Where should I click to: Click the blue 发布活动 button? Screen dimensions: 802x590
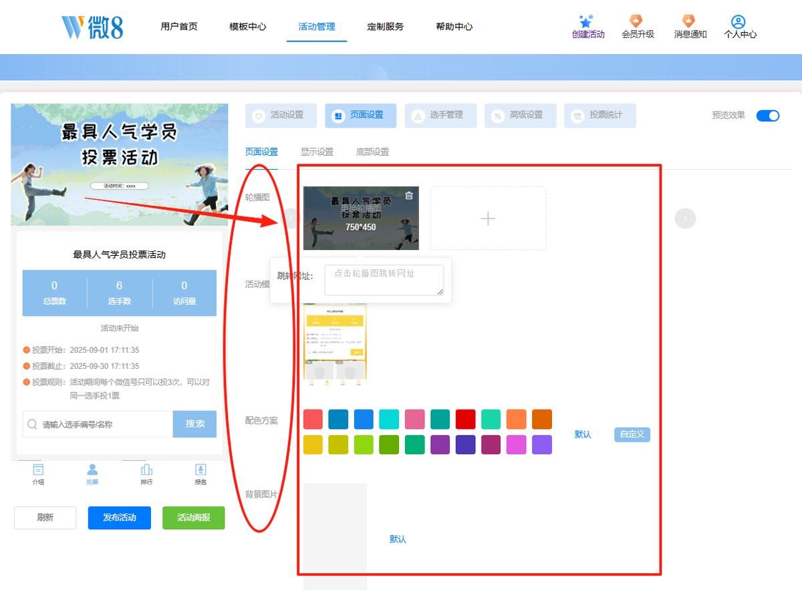point(119,518)
